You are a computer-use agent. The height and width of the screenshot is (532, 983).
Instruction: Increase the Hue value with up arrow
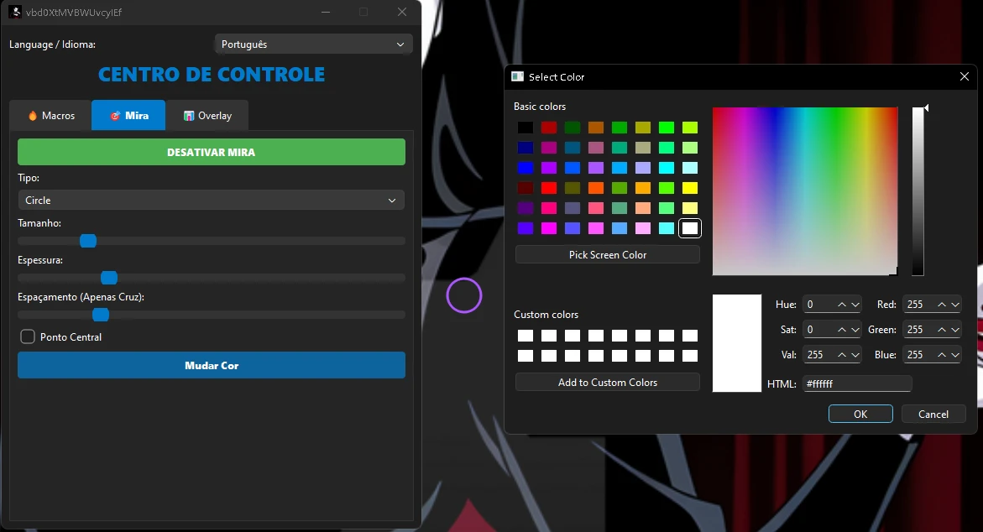tap(842, 305)
